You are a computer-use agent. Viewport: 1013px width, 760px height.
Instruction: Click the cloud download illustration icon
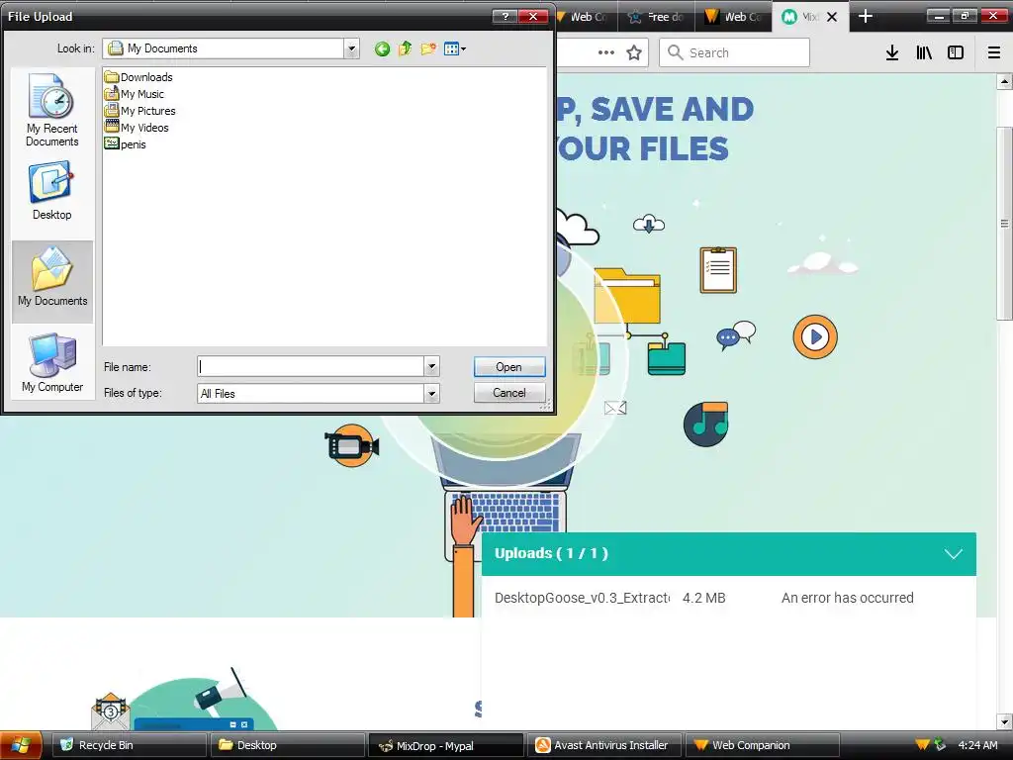649,225
